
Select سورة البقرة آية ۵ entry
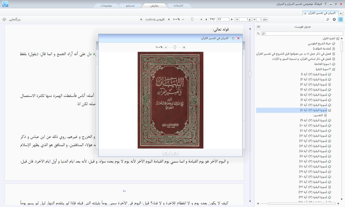coord(314,95)
